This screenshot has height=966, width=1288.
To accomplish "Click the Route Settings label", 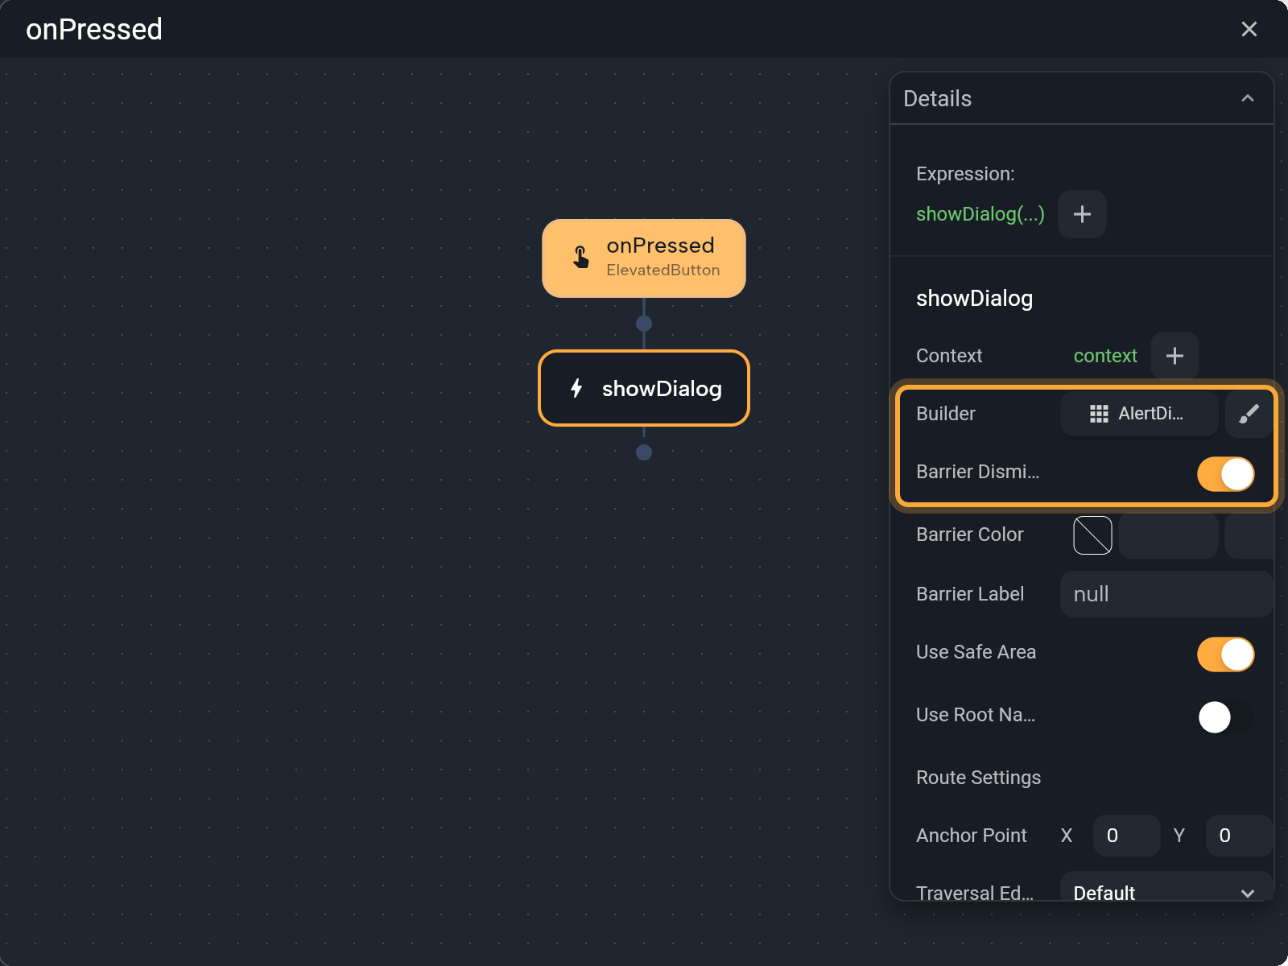I will point(978,778).
